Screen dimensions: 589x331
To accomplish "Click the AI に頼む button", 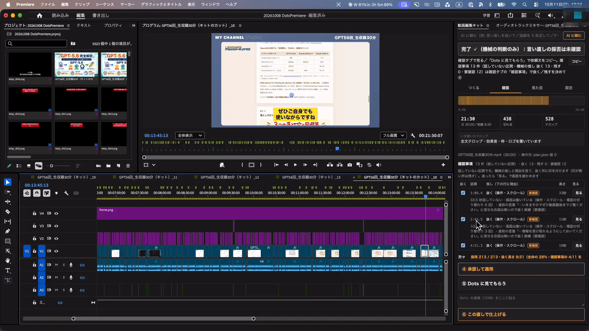I will coord(574,36).
